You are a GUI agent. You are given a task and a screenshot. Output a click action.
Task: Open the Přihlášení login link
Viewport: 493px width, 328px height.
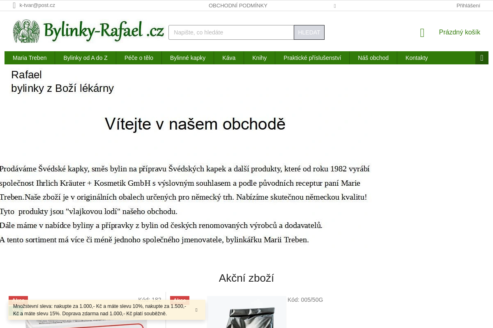pyautogui.click(x=468, y=5)
